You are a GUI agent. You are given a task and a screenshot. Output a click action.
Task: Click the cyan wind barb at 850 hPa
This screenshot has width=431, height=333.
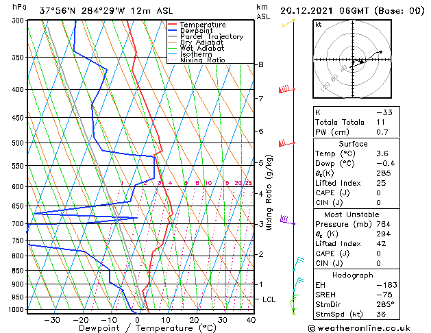tap(299, 264)
